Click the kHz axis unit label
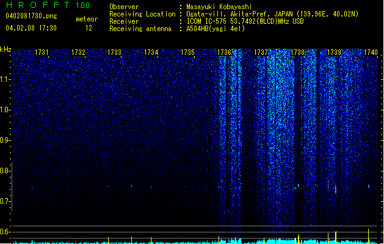Image resolution: width=384 pixels, height=244 pixels. click(x=5, y=49)
